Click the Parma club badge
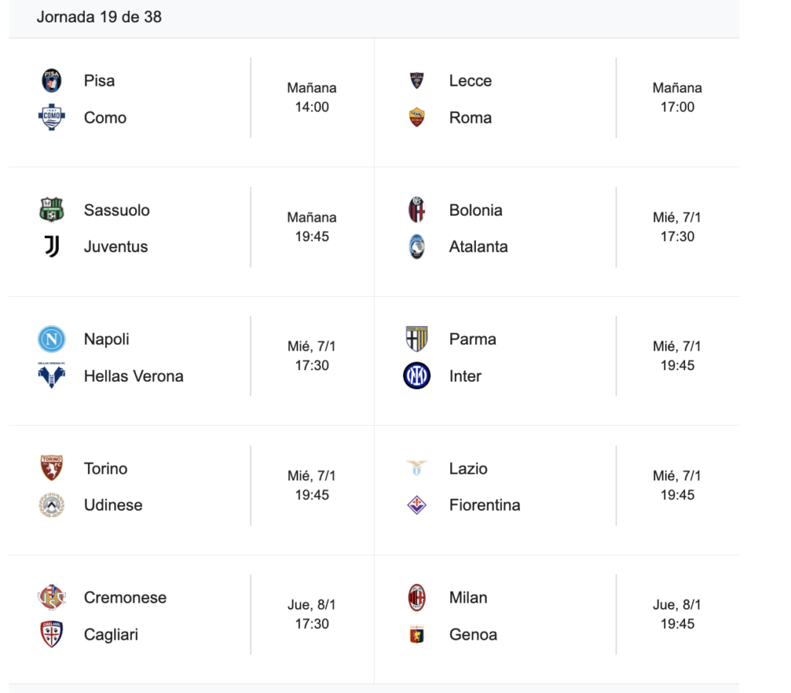 (417, 339)
